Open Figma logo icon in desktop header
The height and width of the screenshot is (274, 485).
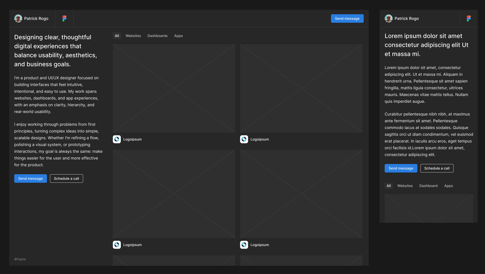64,19
